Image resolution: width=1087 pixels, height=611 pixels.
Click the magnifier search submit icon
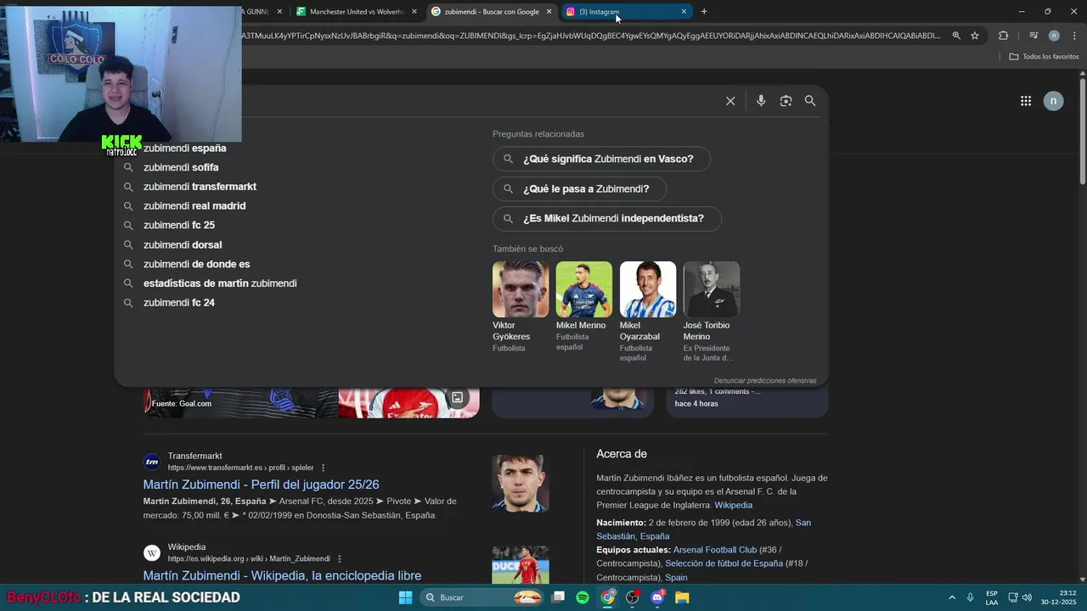[x=810, y=101]
